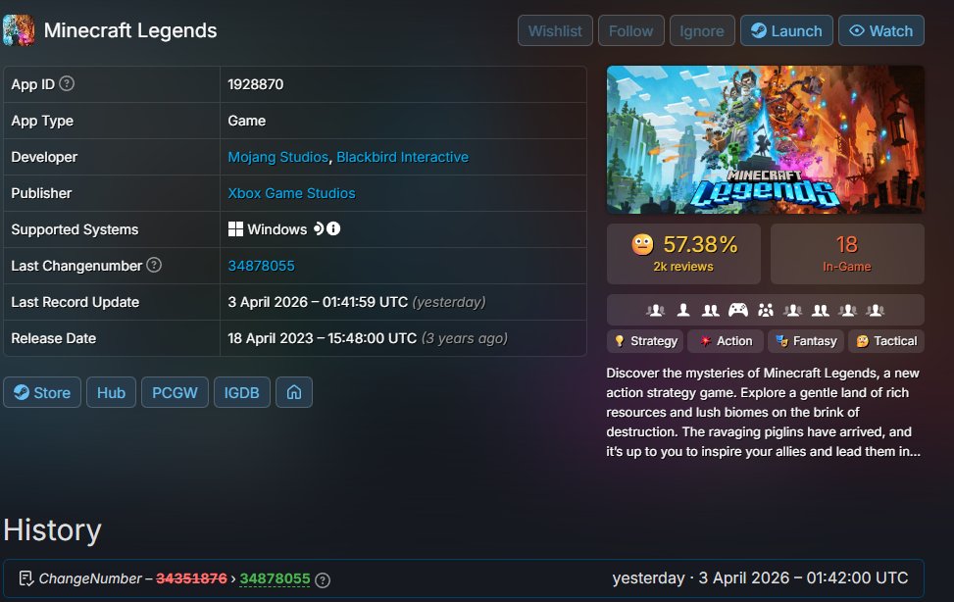Select the Fantasy tag

806,341
